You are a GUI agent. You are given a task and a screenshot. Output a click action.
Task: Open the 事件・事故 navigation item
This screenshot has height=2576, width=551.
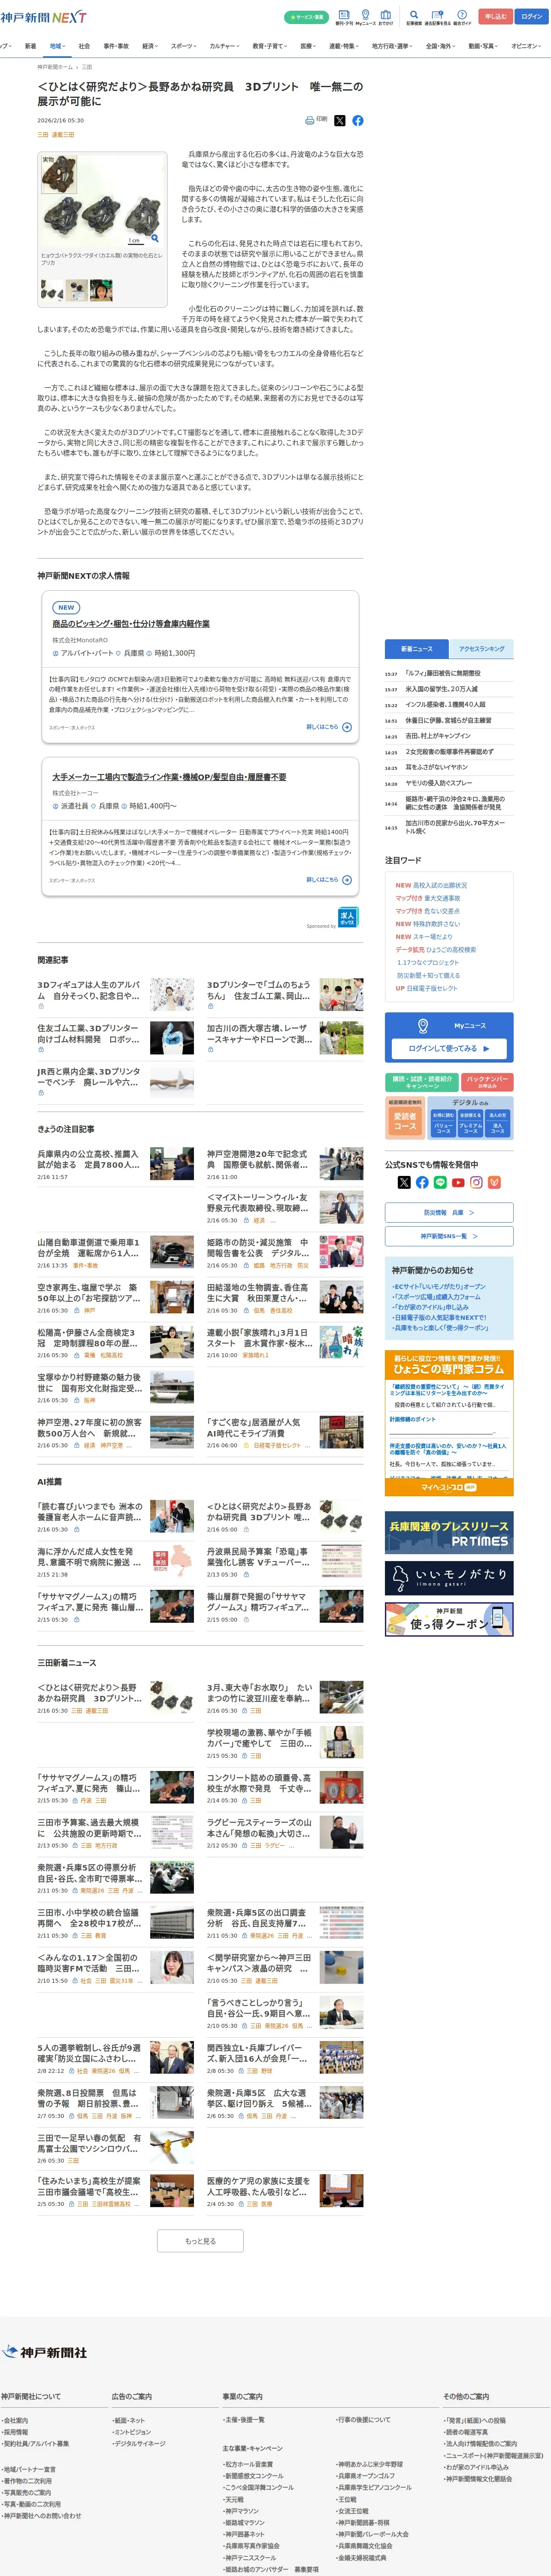click(116, 46)
